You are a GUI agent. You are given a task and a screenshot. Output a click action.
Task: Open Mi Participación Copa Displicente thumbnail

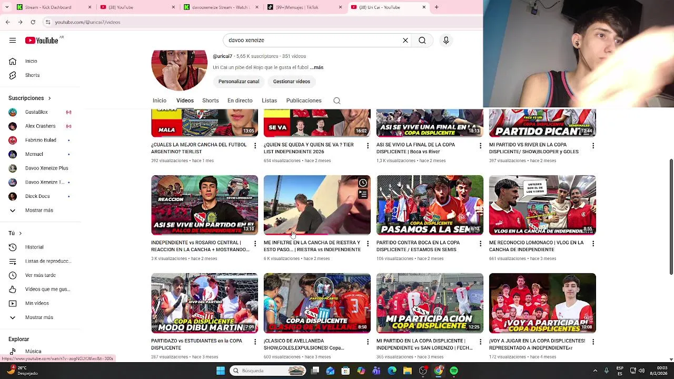tap(430, 303)
